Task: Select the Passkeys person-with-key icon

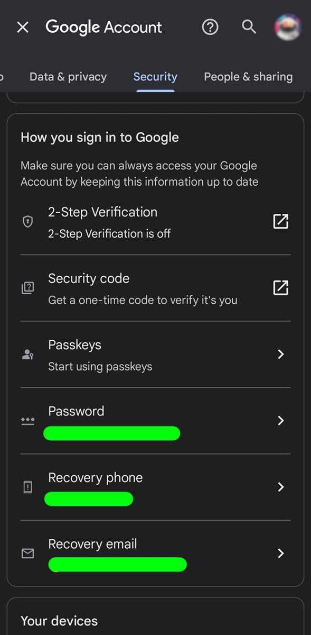Action: tap(27, 355)
